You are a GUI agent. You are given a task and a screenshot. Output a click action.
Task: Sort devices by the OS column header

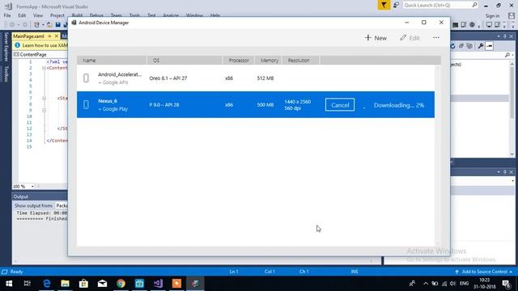click(x=185, y=61)
